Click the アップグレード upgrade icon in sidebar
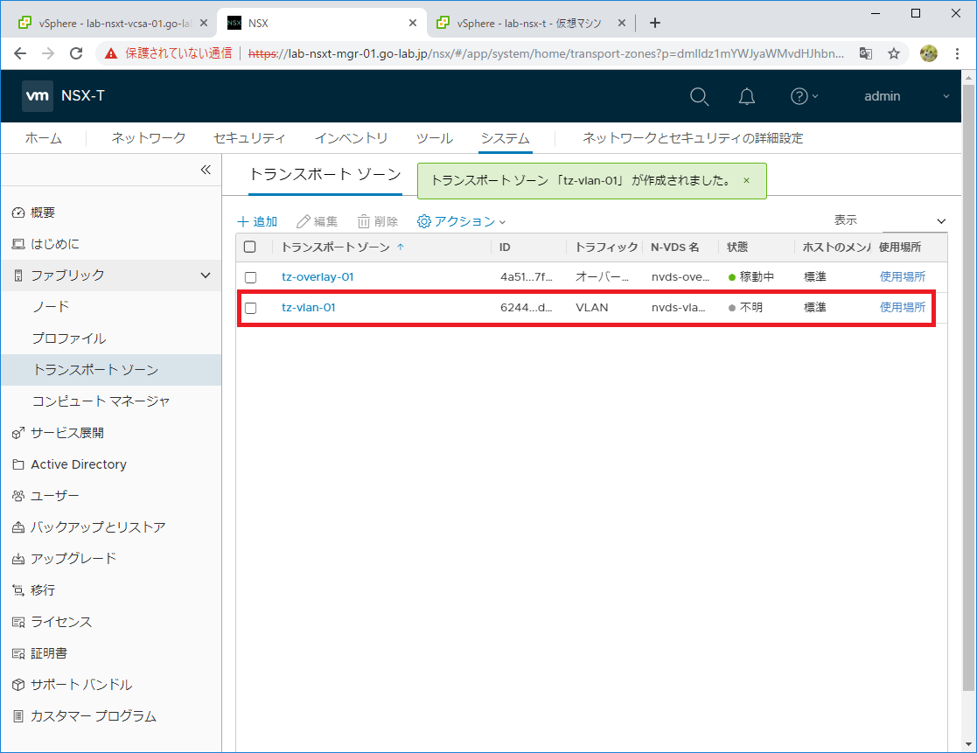 pos(18,559)
